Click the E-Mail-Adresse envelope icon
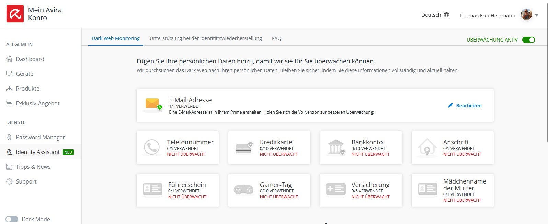This screenshot has width=548, height=224. [153, 105]
